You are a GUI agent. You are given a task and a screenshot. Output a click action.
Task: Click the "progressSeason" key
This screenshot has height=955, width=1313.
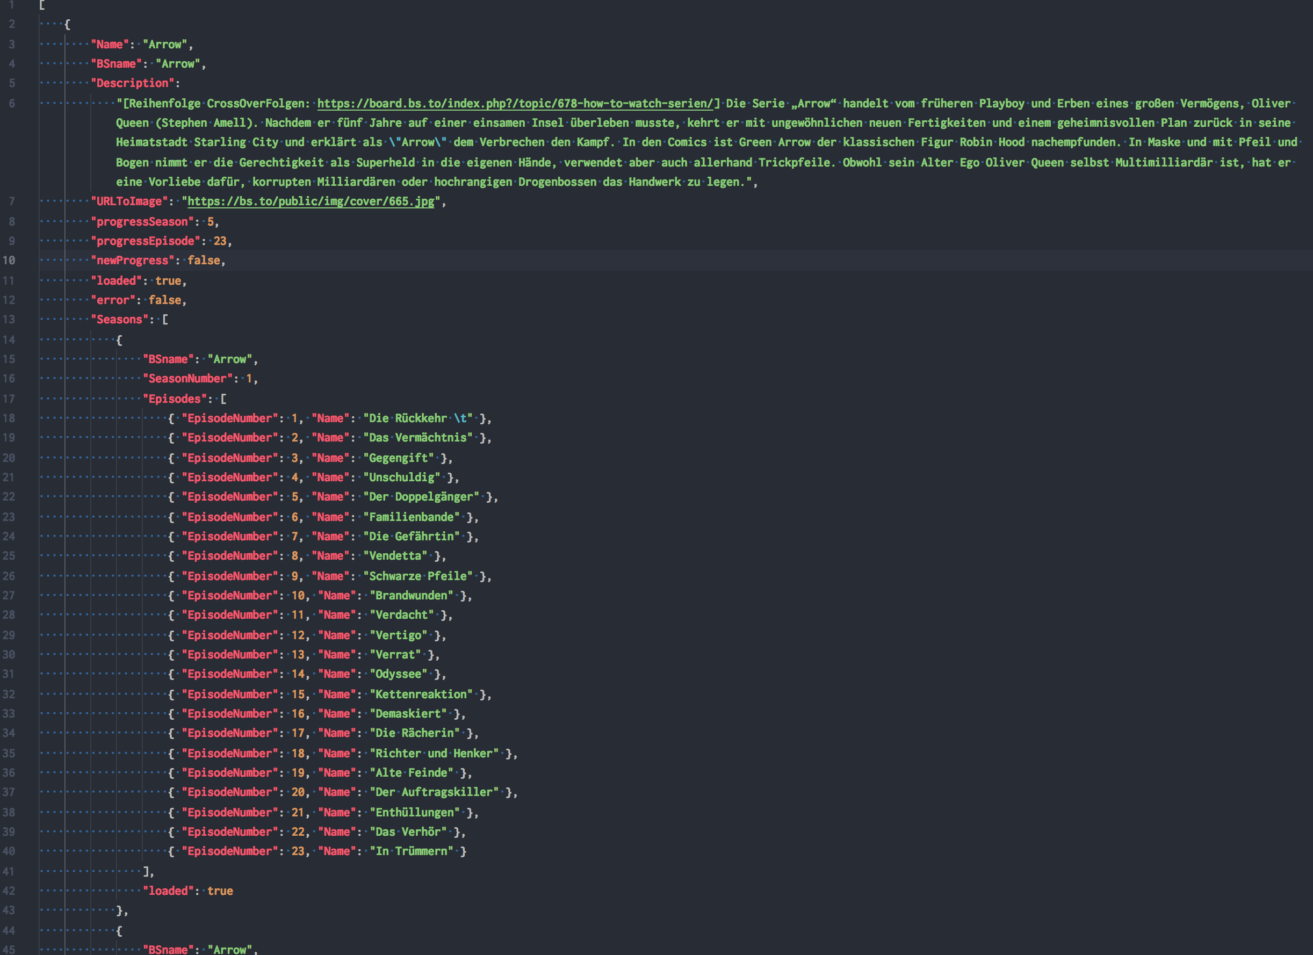[x=142, y=222]
